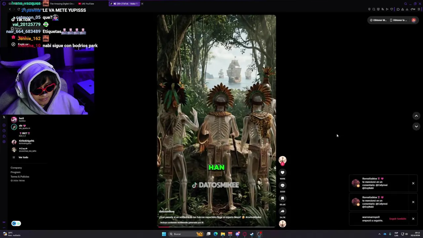Click the browser snapshot capture icon
The width and height of the screenshot is (423, 238).
click(374, 9)
